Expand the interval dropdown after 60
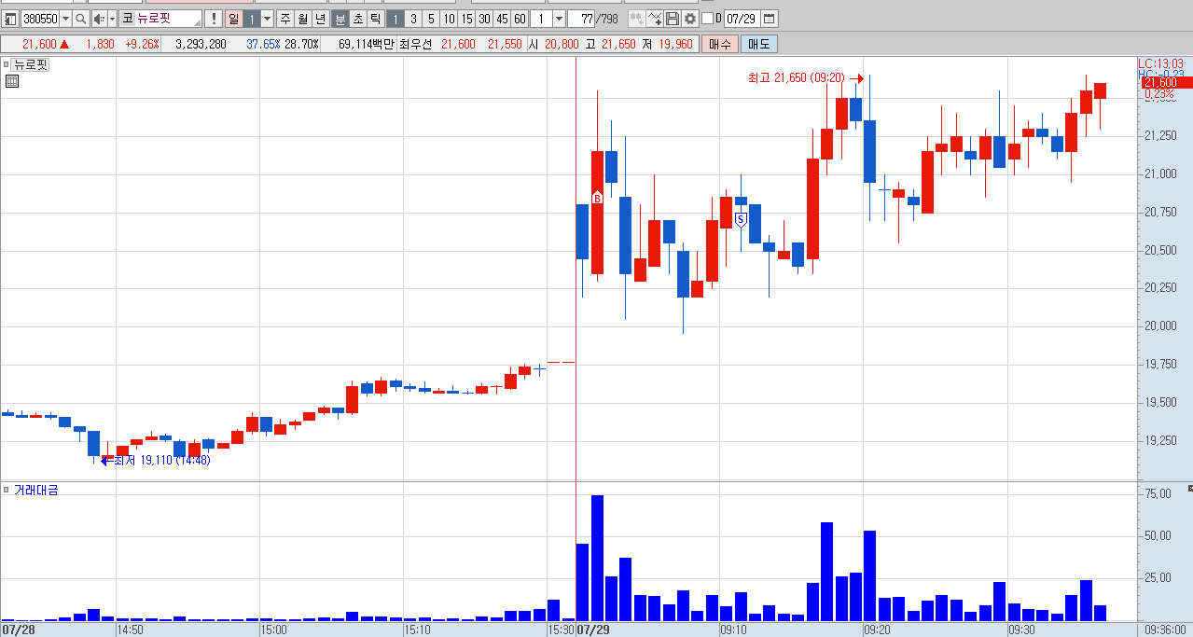This screenshot has width=1193, height=637. tap(559, 19)
